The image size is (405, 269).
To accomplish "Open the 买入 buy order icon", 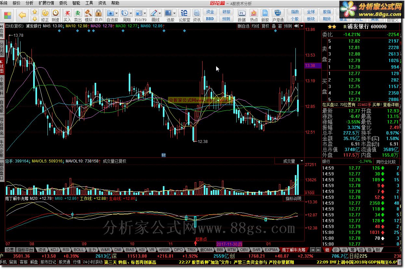I will pos(67,15).
